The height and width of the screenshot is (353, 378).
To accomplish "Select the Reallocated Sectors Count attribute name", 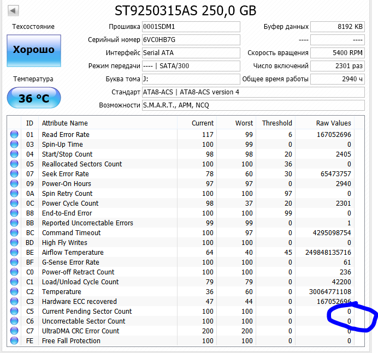I will [x=82, y=164].
